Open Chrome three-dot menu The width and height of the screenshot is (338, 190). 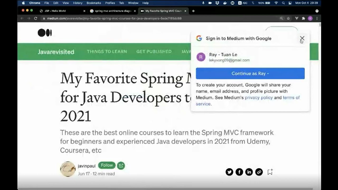317,18
